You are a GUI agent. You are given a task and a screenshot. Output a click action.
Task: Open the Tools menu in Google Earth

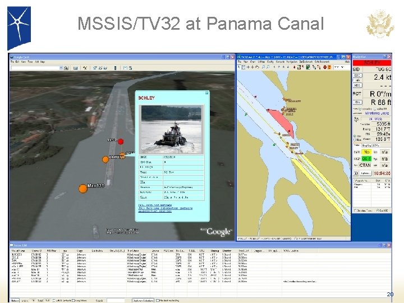30,62
